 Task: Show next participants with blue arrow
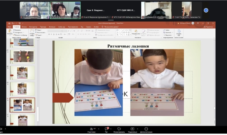(206, 10)
